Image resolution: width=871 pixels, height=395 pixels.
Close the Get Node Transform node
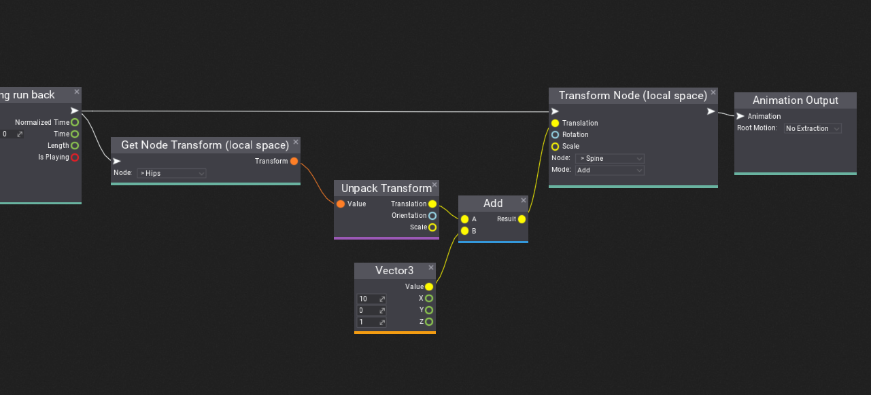tap(296, 142)
